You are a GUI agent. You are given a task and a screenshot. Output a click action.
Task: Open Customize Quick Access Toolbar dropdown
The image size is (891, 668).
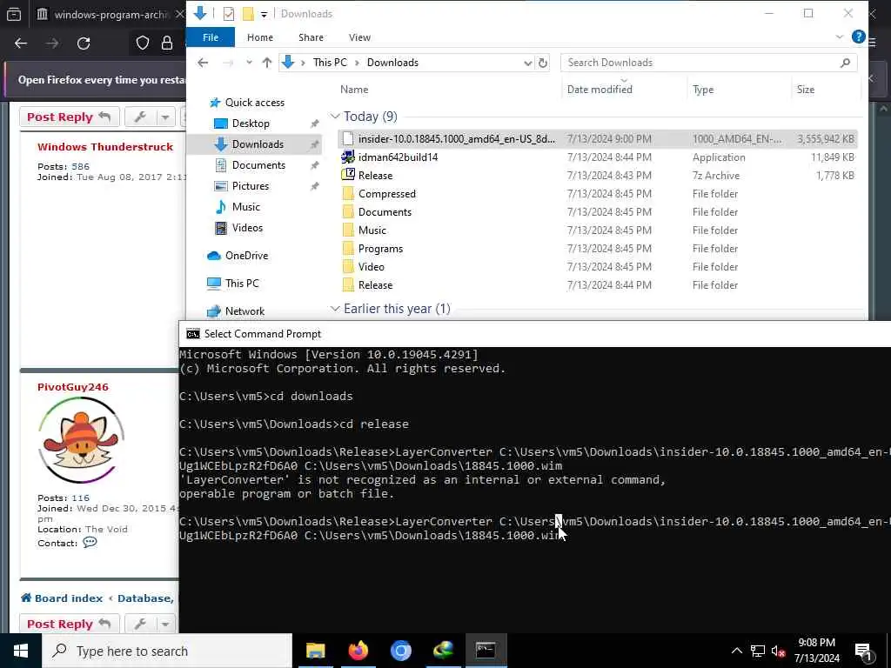point(265,14)
